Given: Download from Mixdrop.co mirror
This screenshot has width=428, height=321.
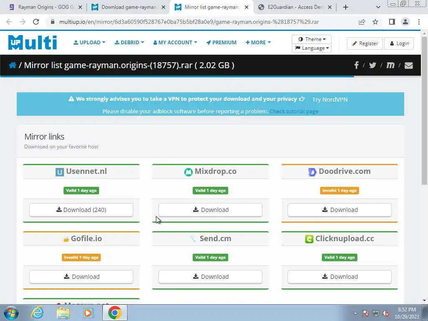Looking at the screenshot, I should 211,210.
